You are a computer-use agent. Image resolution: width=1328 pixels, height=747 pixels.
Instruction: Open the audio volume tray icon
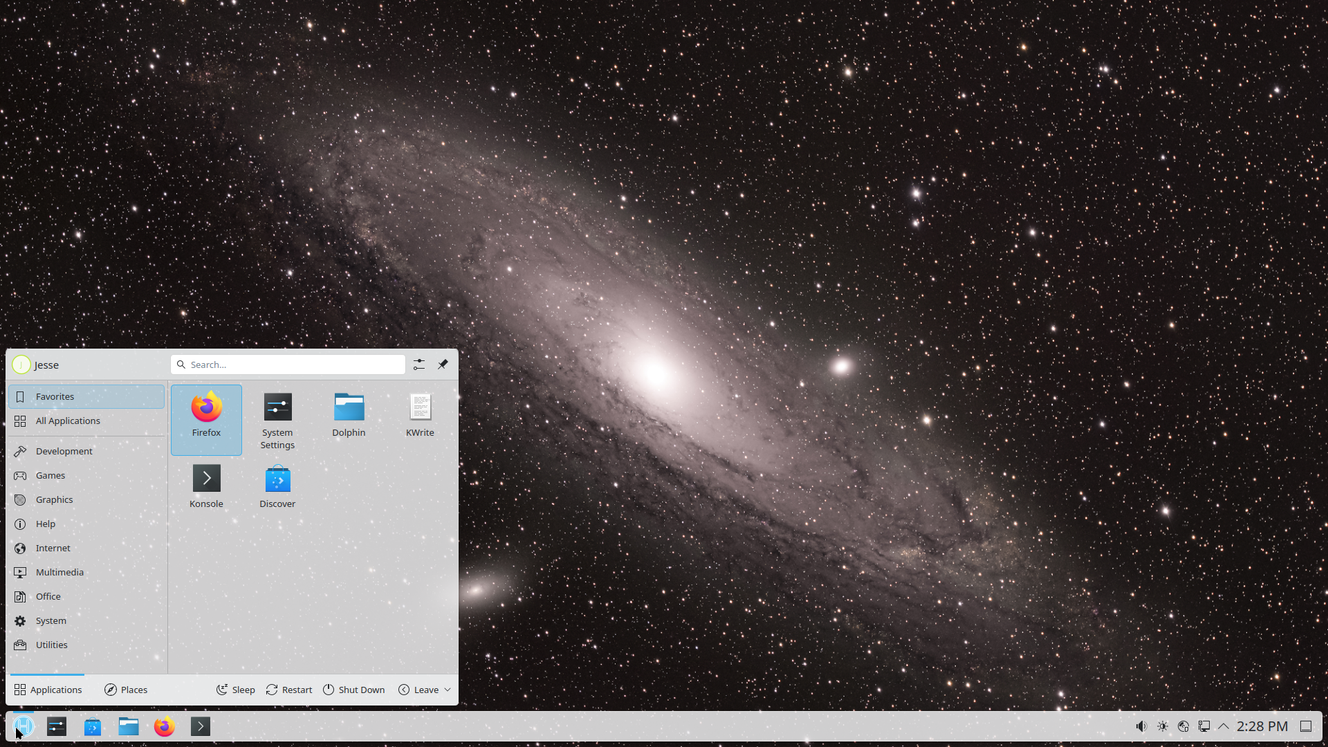(1141, 726)
